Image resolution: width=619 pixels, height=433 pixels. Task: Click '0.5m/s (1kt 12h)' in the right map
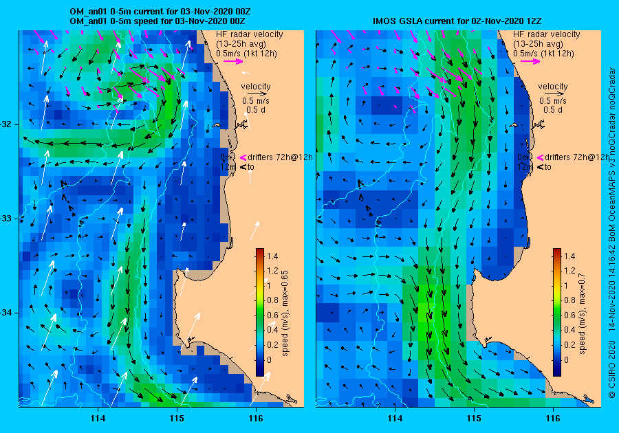click(543, 53)
